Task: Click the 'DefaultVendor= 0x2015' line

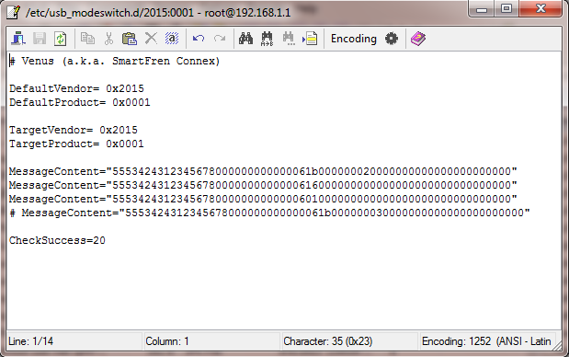Action: coord(76,88)
